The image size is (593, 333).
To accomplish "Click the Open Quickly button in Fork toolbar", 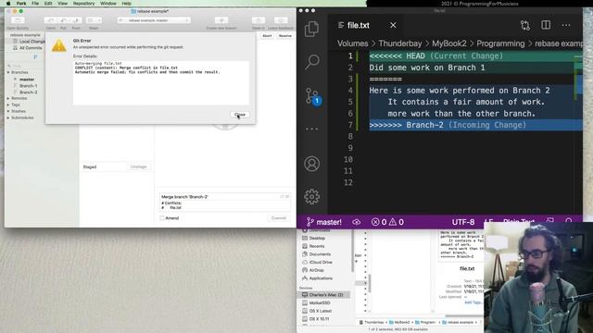I will coord(18,20).
